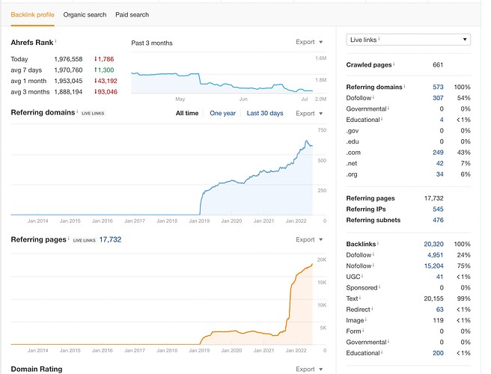Click info icon beside Dofollow under Referring domains
This screenshot has height=374, width=491.
point(375,98)
